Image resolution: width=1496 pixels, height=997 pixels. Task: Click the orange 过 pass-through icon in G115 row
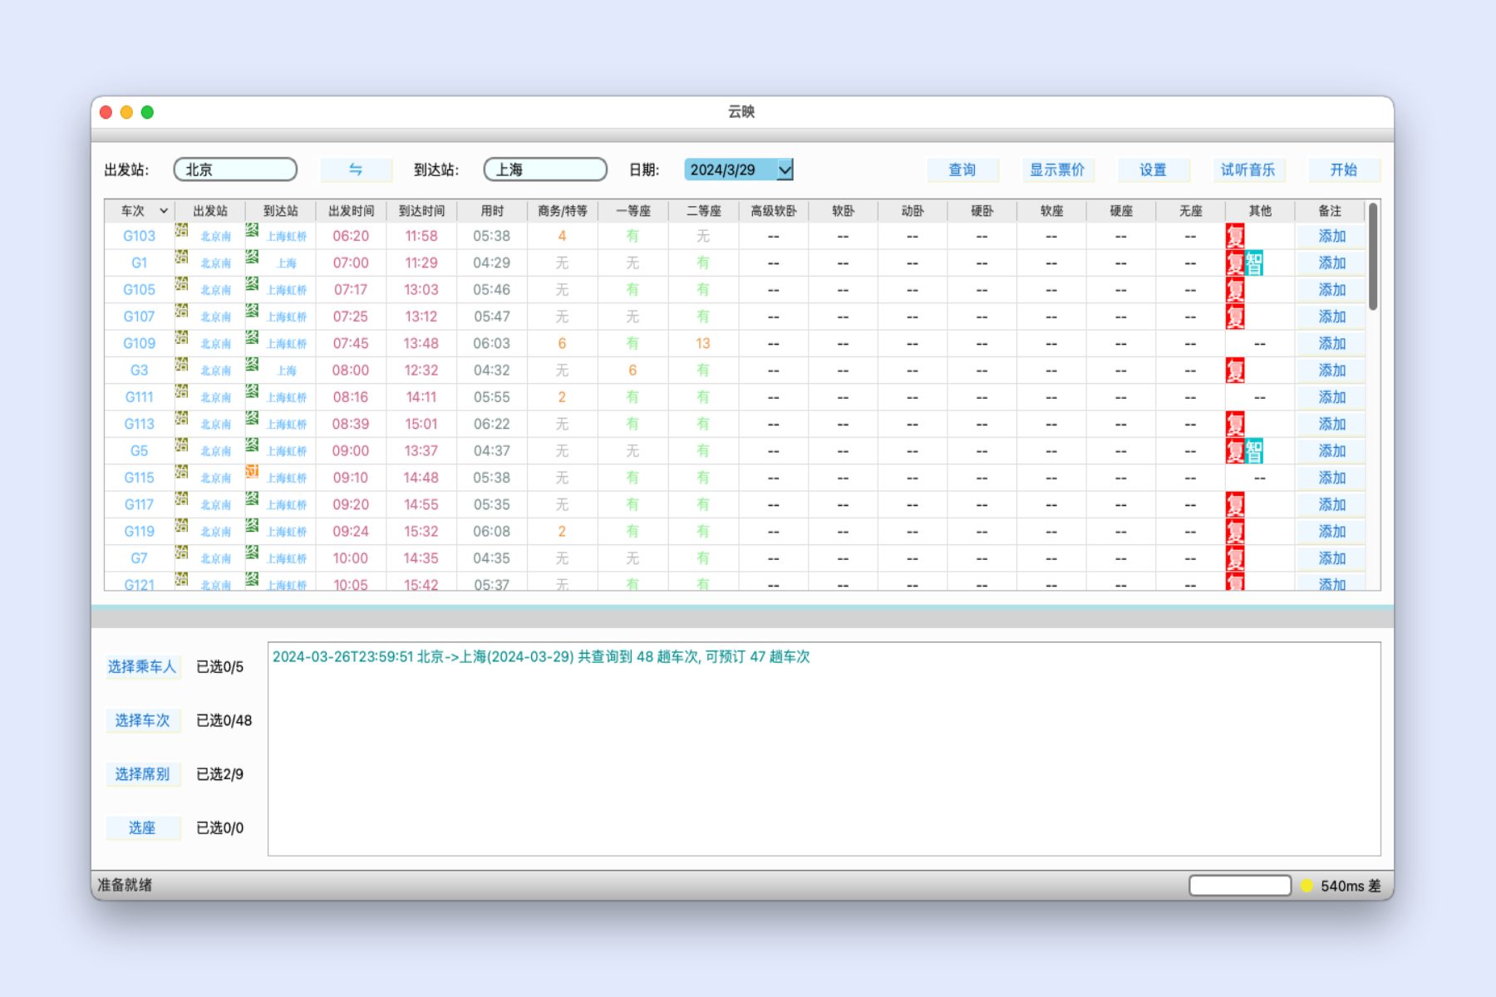[252, 472]
